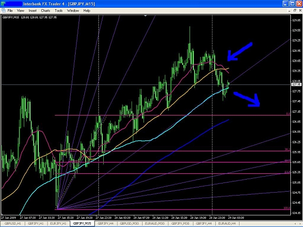The height and width of the screenshot is (227, 303).
Task: Select the Fibonacci 100.0 level label
Action: click(287, 208)
